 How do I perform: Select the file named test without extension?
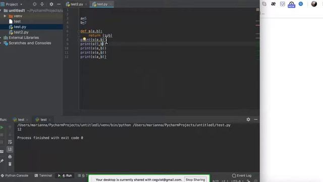pyautogui.click(x=17, y=21)
